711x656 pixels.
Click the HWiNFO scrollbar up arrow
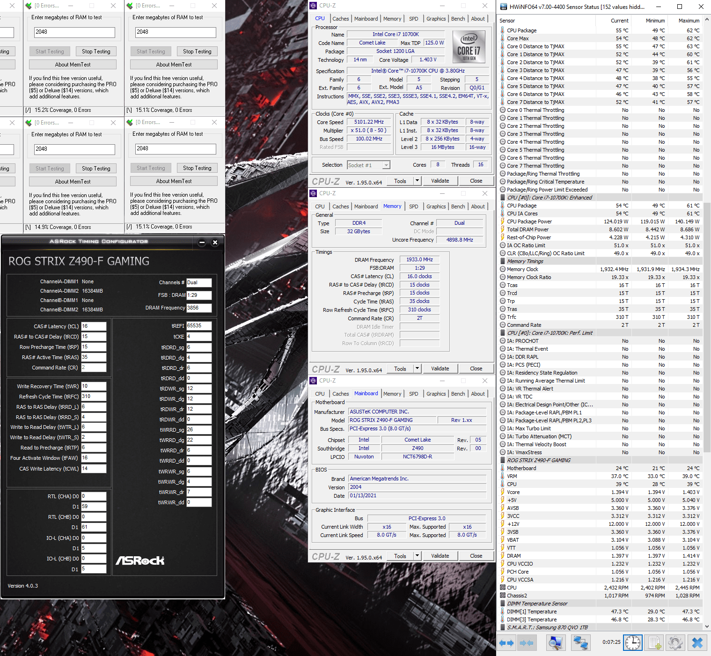click(707, 20)
